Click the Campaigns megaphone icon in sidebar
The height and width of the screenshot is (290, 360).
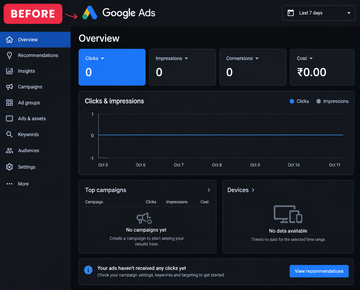click(x=10, y=87)
